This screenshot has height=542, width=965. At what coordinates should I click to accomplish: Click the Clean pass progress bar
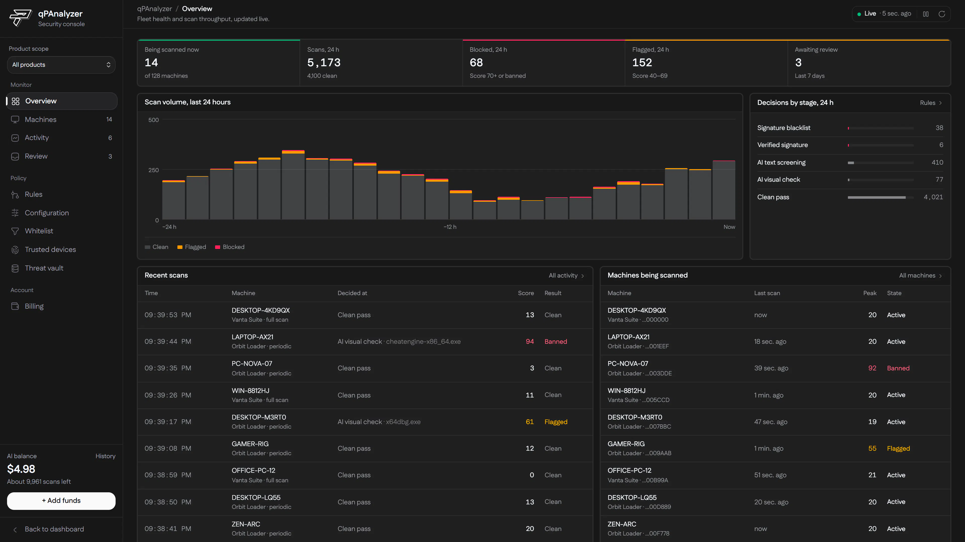881,197
